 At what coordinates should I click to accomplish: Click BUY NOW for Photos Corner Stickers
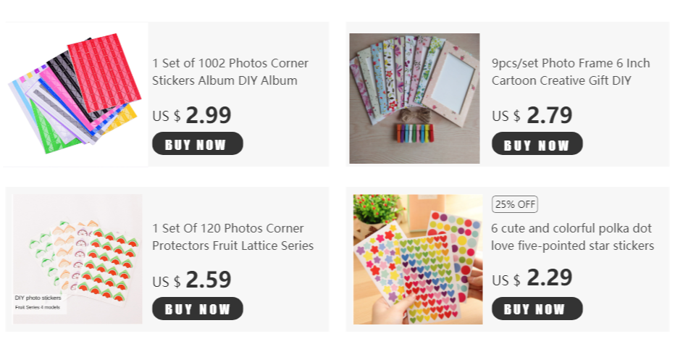tap(198, 143)
